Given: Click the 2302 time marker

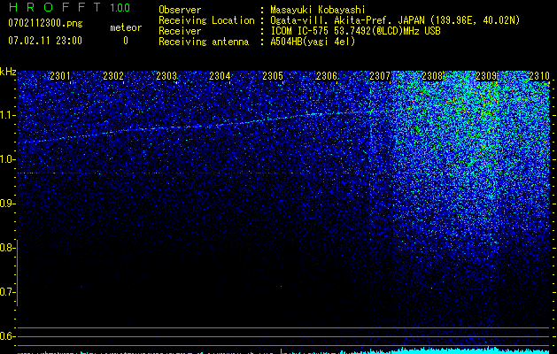Looking at the screenshot, I should pyautogui.click(x=113, y=75).
